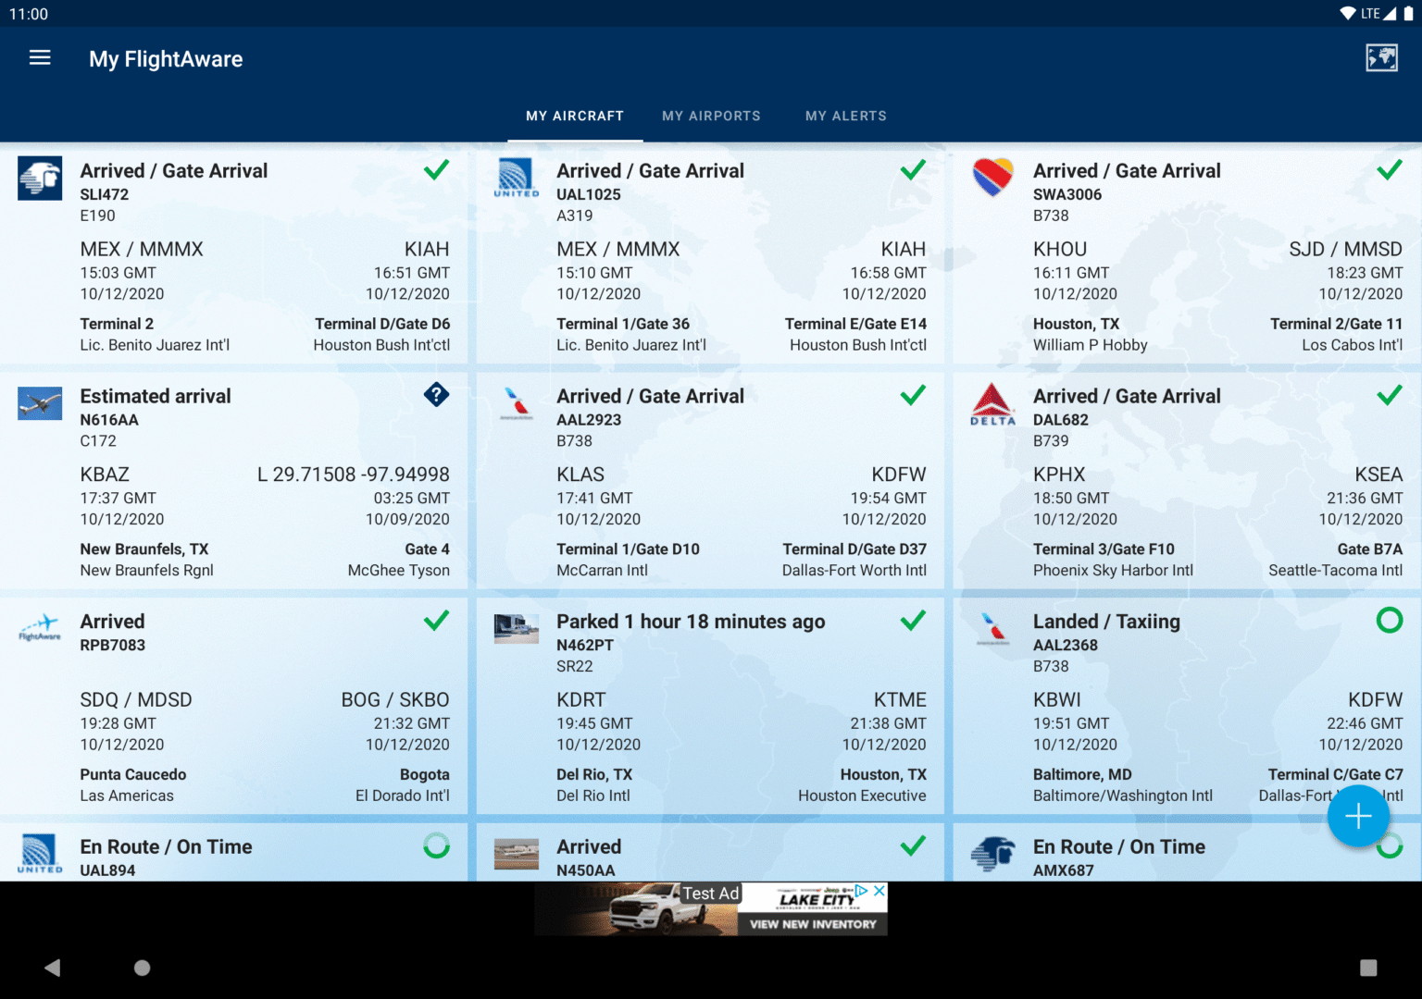The height and width of the screenshot is (999, 1422).
Task: Click VIEW NEW INVENTORY in the ad banner
Action: pos(813,925)
